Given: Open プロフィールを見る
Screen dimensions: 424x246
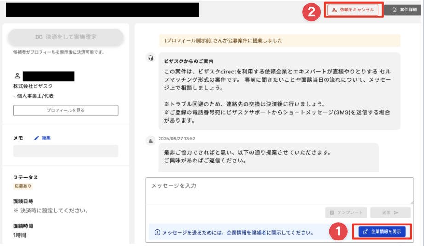Looking at the screenshot, I should pos(66,110).
